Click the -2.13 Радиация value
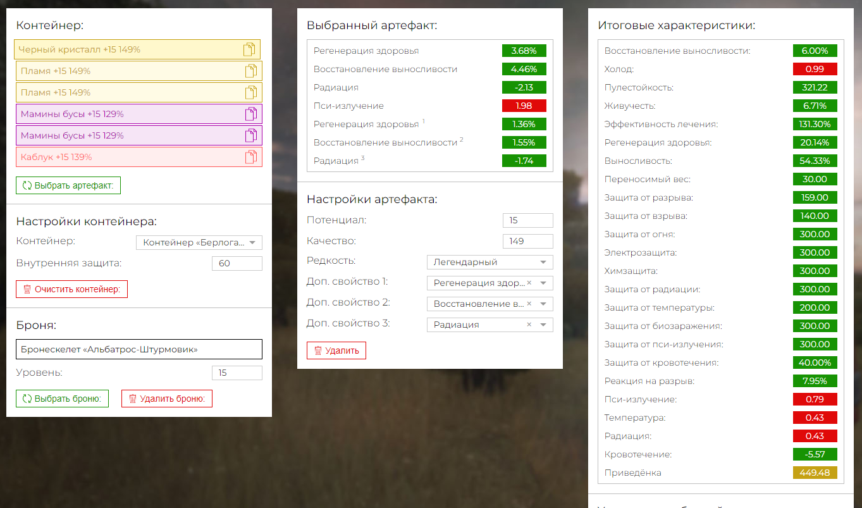The image size is (862, 508). pyautogui.click(x=524, y=87)
